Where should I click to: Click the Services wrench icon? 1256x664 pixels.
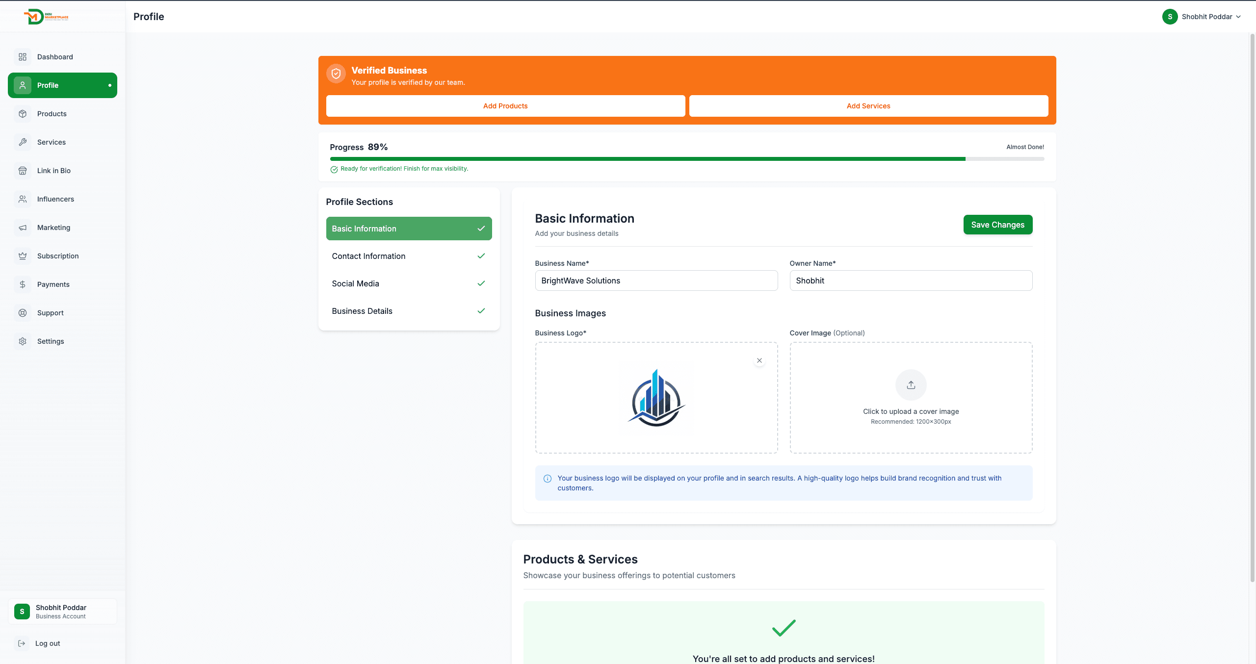pos(23,142)
